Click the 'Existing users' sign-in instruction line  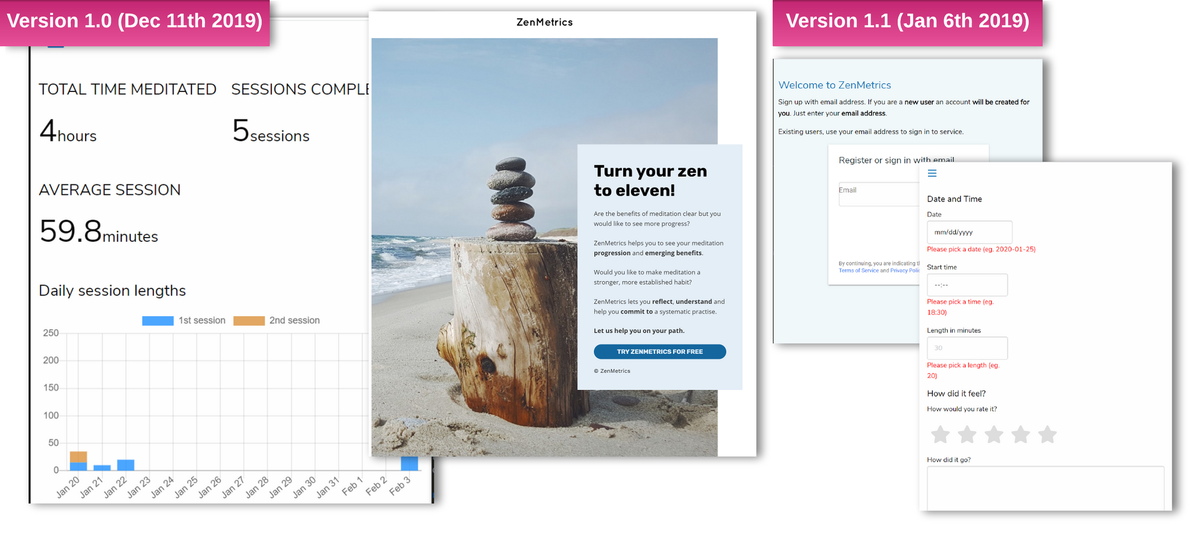coord(871,132)
